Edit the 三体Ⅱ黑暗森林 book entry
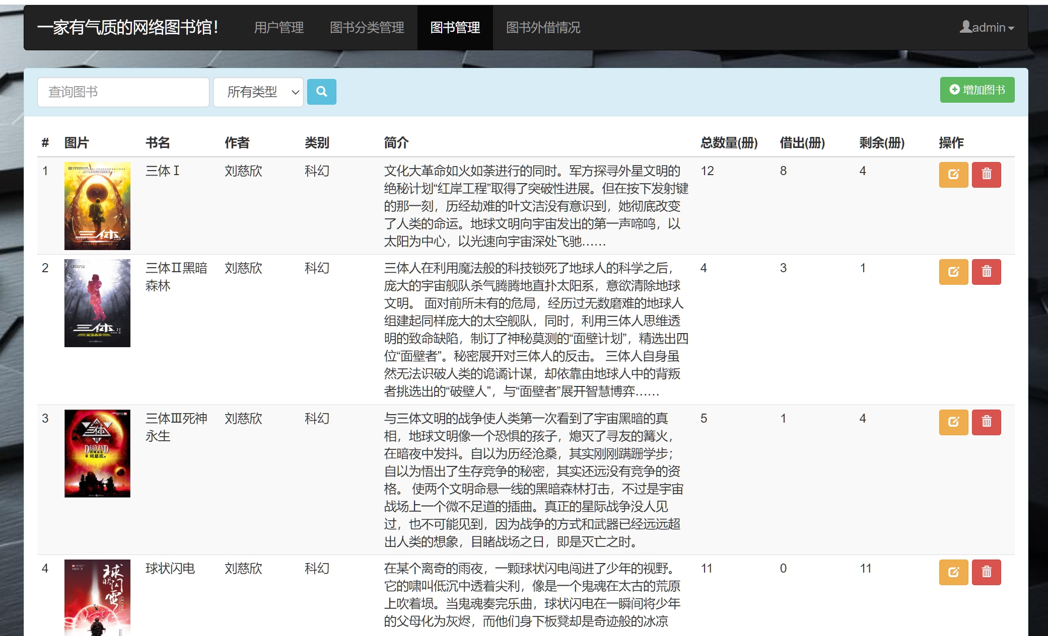Viewport: 1048px width, 636px height. click(x=953, y=272)
